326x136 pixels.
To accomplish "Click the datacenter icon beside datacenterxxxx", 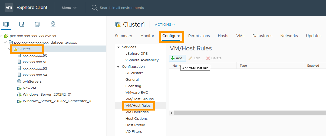I will tap(11, 42).
